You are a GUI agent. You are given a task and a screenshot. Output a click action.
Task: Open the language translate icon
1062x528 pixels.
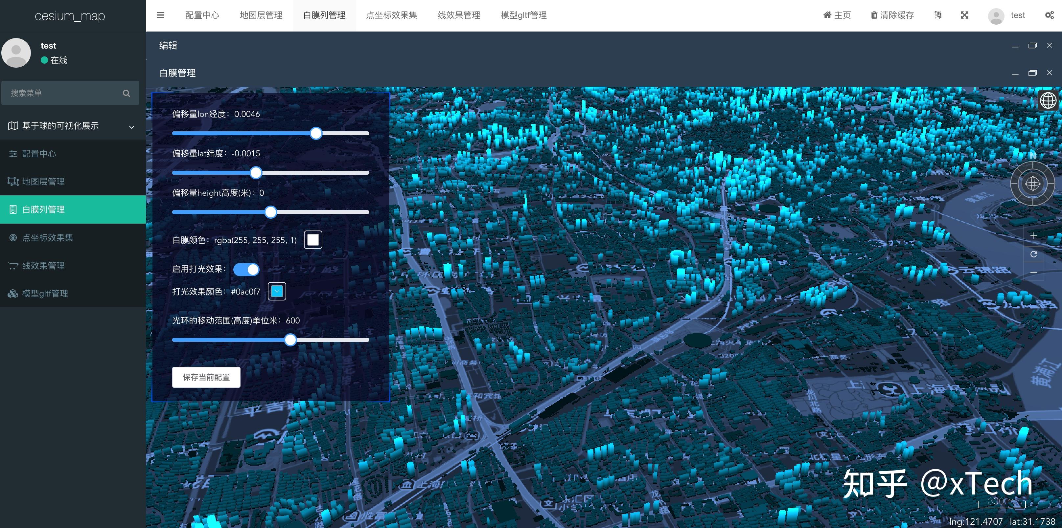tap(937, 15)
